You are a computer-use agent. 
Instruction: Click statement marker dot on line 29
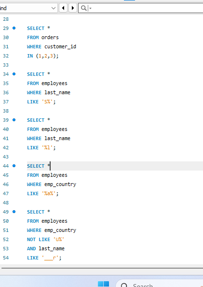14,28
